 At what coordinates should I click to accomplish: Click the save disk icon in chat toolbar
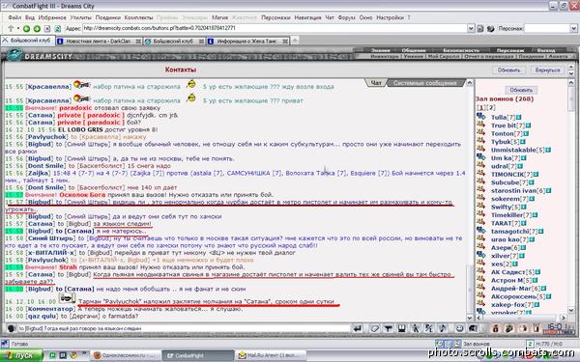pyautogui.click(x=402, y=328)
